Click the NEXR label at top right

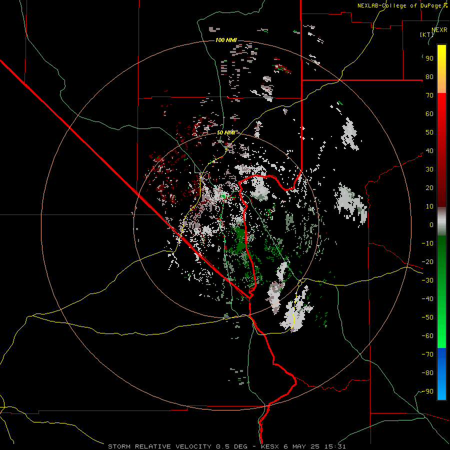(x=439, y=30)
